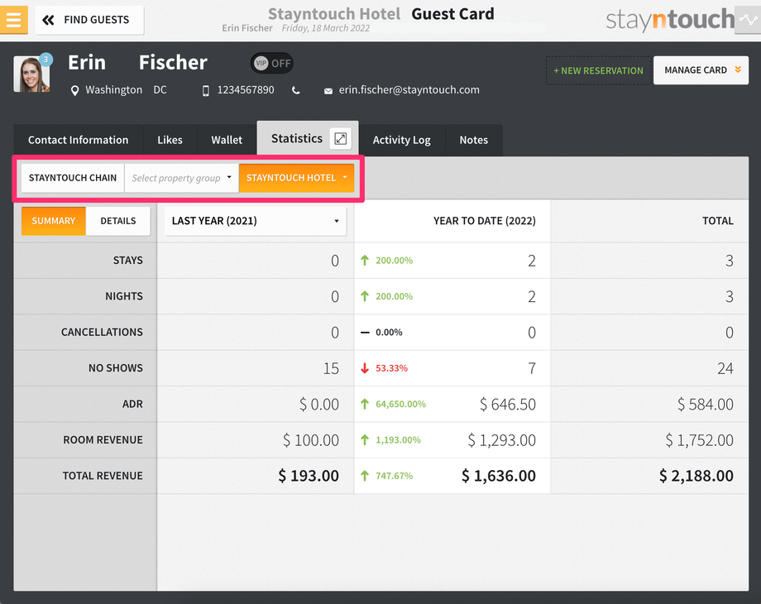Open the LAST YEAR (2021) dropdown
The height and width of the screenshot is (604, 761).
(x=256, y=222)
